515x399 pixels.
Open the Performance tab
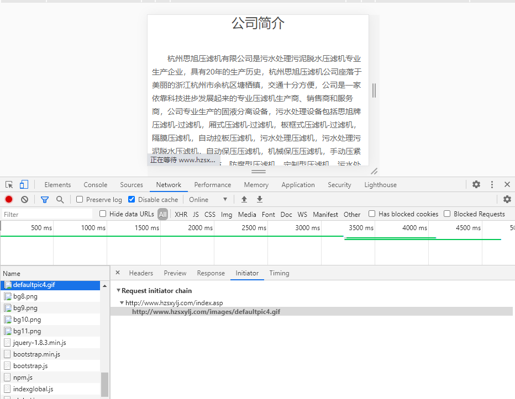coord(213,185)
